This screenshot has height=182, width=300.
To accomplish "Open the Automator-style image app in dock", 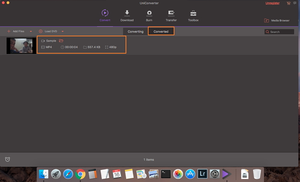I will [142, 174].
